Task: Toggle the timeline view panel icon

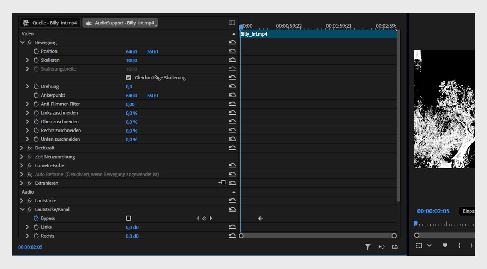Action: (232, 23)
